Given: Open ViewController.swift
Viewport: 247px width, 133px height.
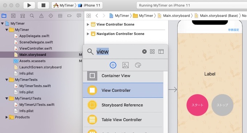Looking at the screenshot, I should pyautogui.click(x=36, y=49).
